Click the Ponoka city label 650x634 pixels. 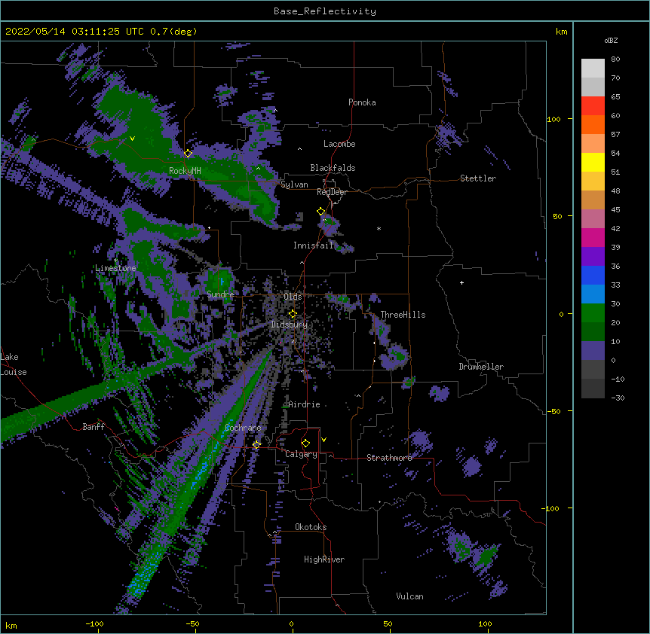pyautogui.click(x=362, y=102)
